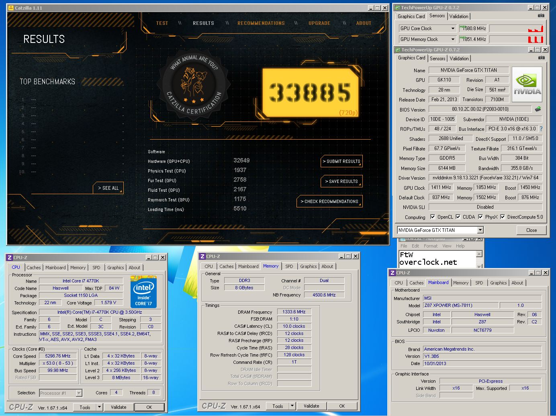
Task: Click the BIOS Version field in GPU-Z
Action: (x=480, y=109)
